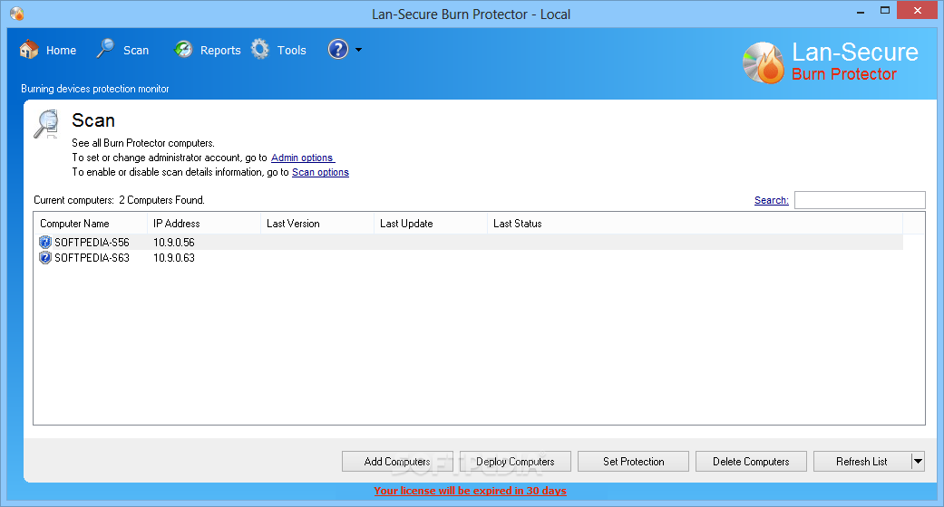This screenshot has height=507, width=944.
Task: Minimize the Burn Protector window
Action: (x=861, y=11)
